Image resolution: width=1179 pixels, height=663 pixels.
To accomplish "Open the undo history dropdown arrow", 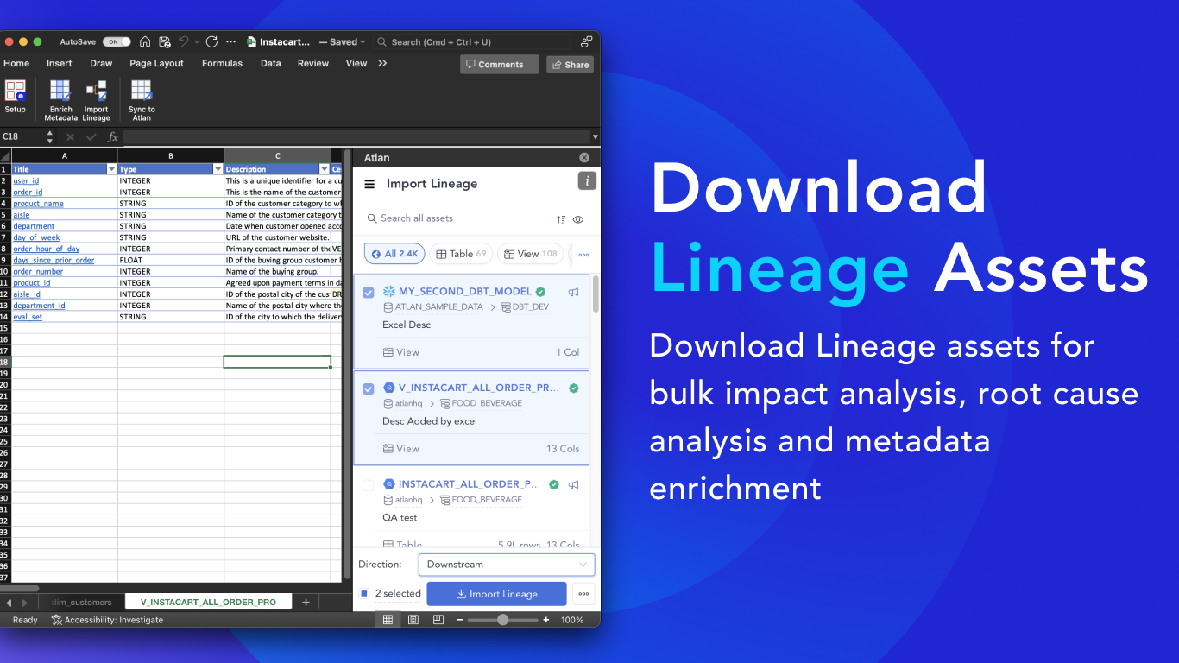I will coord(197,41).
